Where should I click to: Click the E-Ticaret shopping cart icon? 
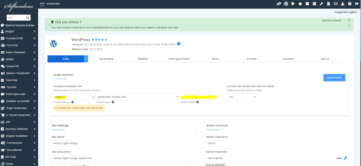click(3, 115)
